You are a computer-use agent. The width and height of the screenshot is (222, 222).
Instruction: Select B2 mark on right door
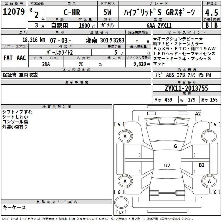tap(201, 165)
